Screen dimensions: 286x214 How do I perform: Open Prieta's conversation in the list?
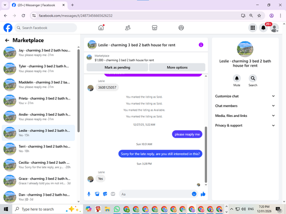(x=38, y=100)
